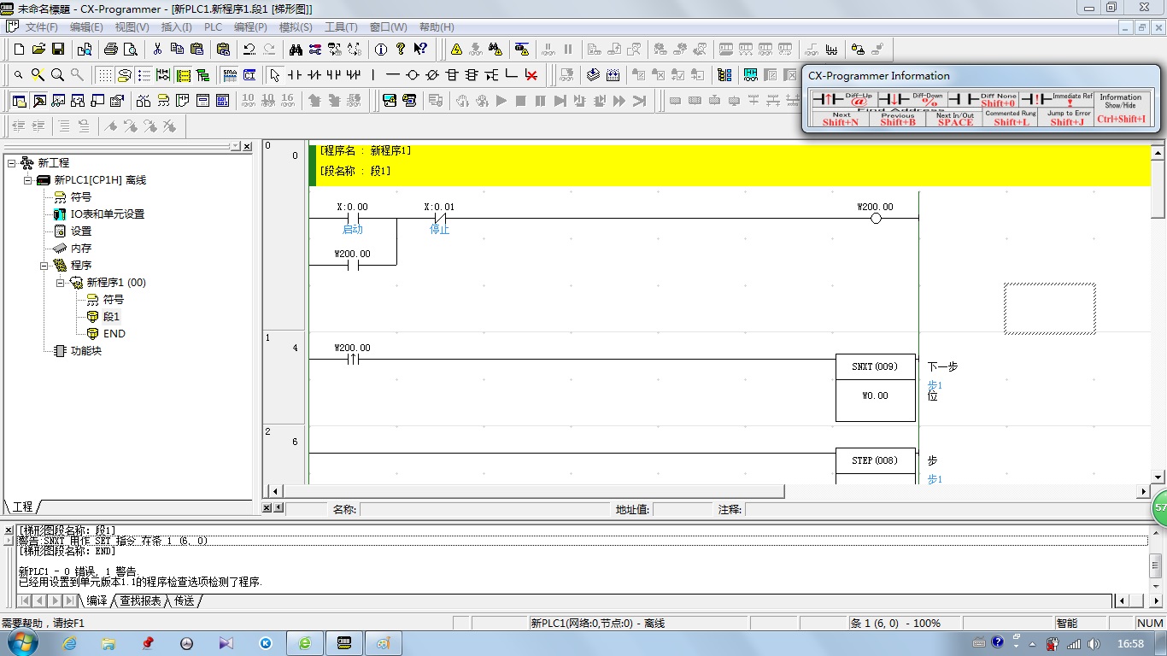
Task: Collapse the 新工程 root tree node
Action: pyautogui.click(x=11, y=162)
